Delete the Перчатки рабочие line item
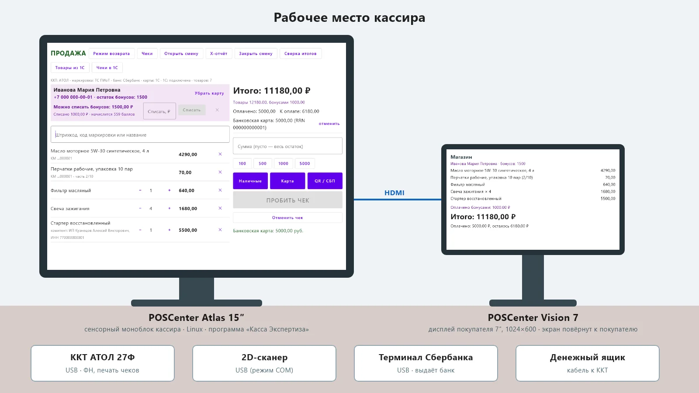The image size is (699, 393). [220, 172]
